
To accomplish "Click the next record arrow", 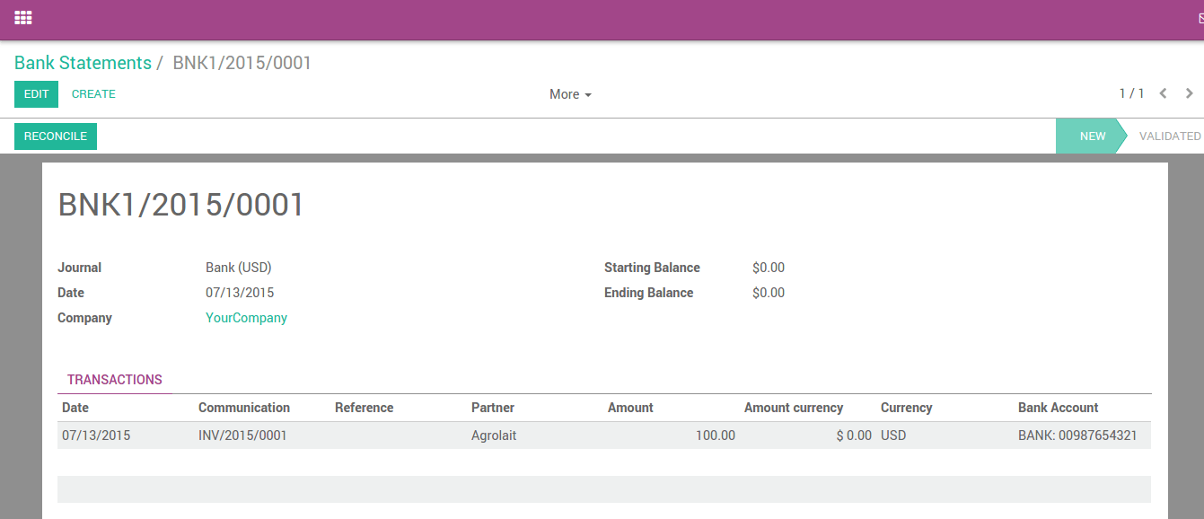I will (x=1189, y=92).
